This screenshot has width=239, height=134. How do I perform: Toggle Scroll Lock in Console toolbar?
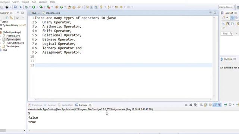coord(206,105)
